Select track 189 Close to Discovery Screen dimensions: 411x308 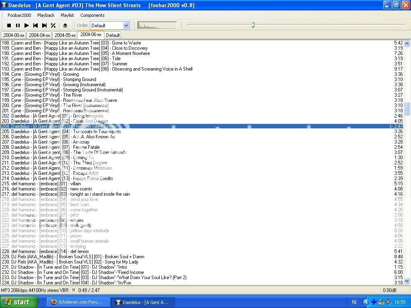click(x=202, y=48)
